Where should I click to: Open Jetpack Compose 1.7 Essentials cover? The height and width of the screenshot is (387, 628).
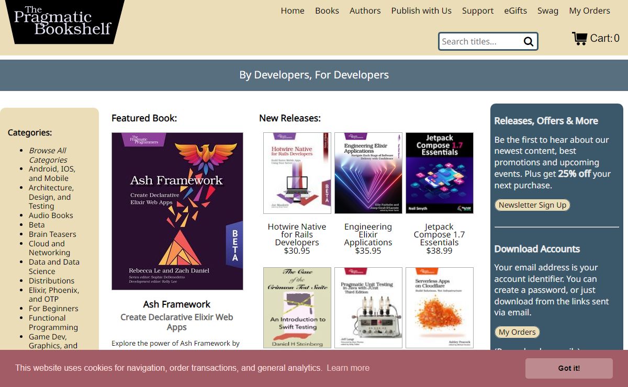tap(440, 173)
